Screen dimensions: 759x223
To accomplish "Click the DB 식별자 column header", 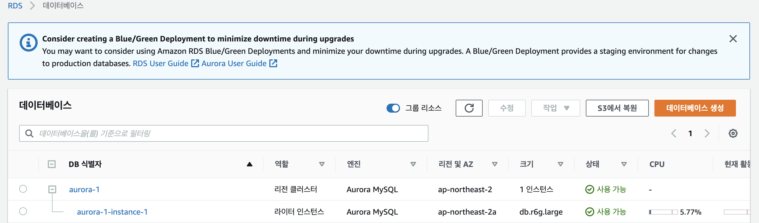I will pyautogui.click(x=85, y=164).
